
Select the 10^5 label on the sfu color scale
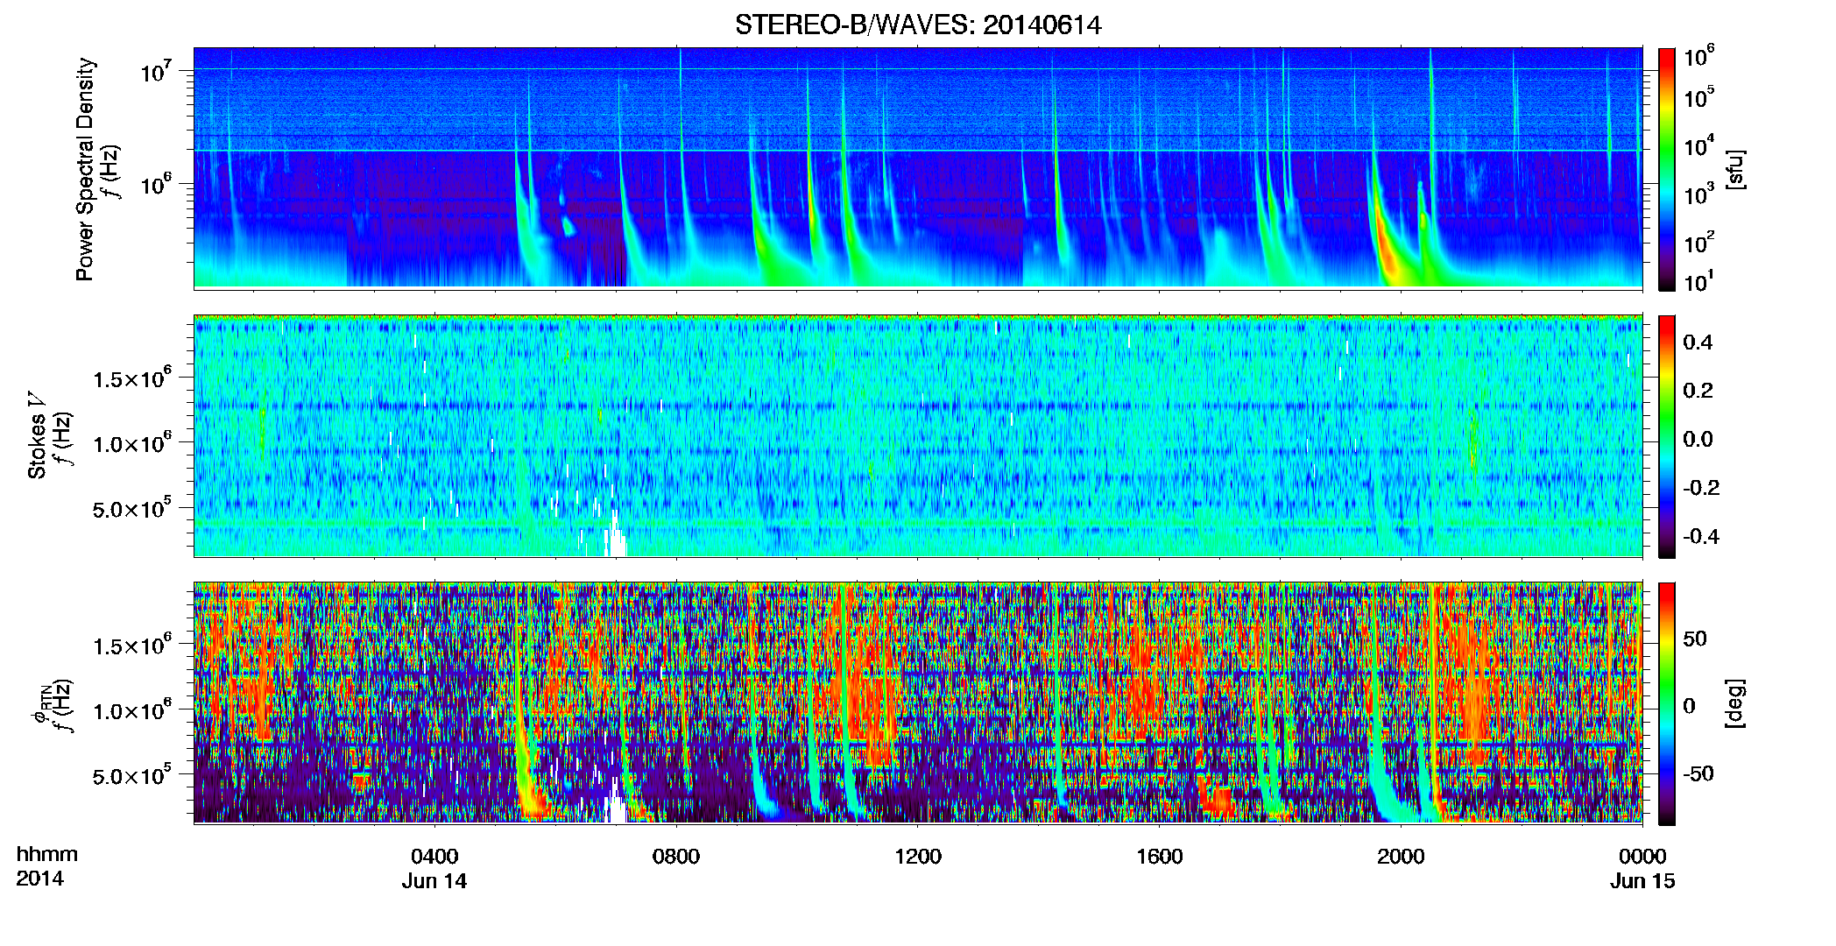[x=1699, y=97]
